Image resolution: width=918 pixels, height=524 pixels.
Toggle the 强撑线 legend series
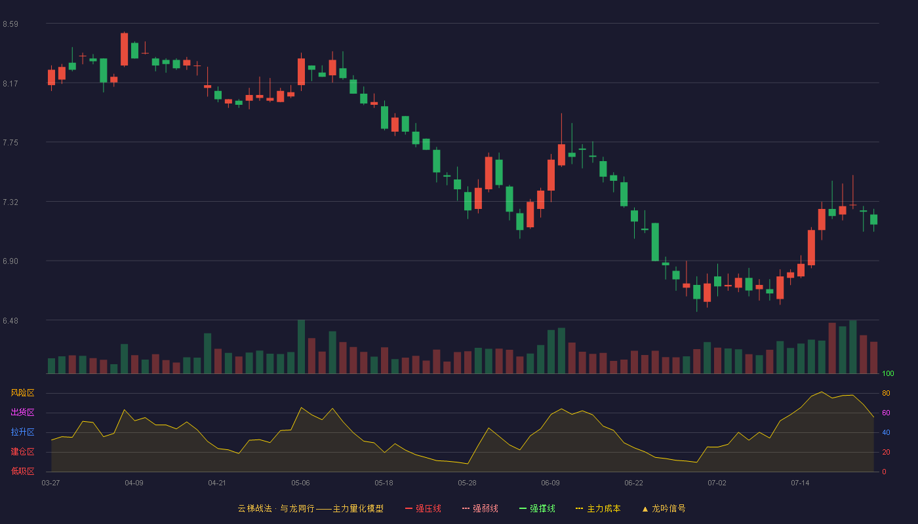[x=537, y=508]
